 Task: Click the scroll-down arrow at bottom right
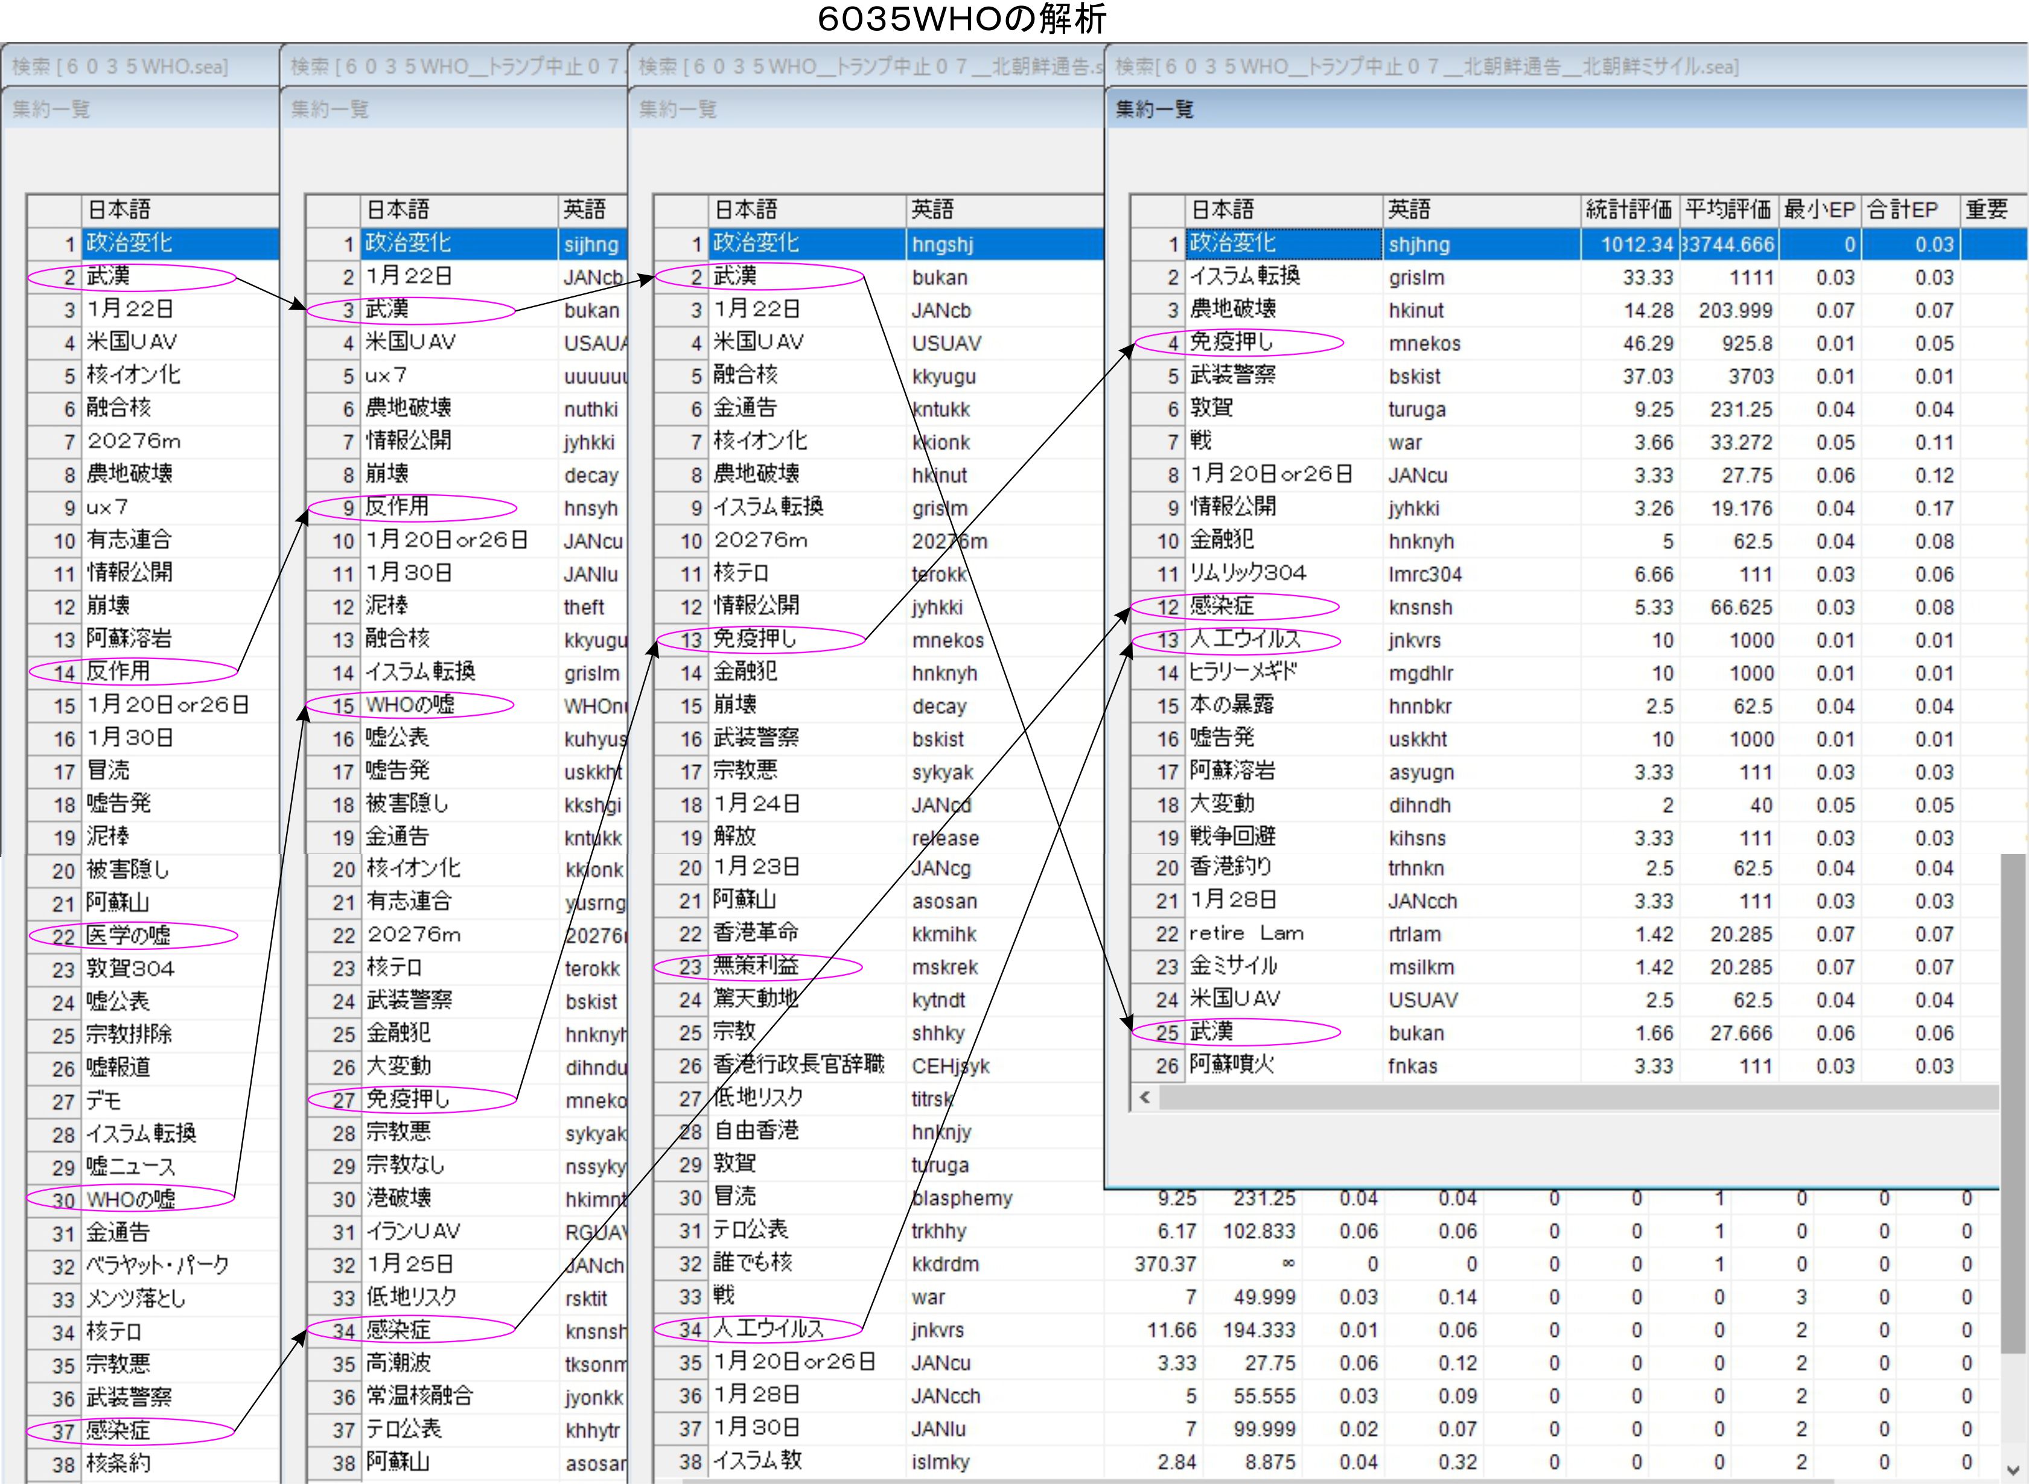[x=2013, y=1470]
